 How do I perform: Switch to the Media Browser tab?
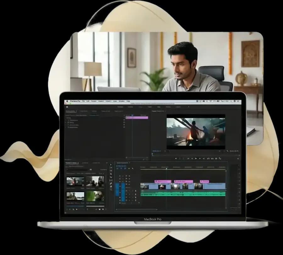coord(85,163)
